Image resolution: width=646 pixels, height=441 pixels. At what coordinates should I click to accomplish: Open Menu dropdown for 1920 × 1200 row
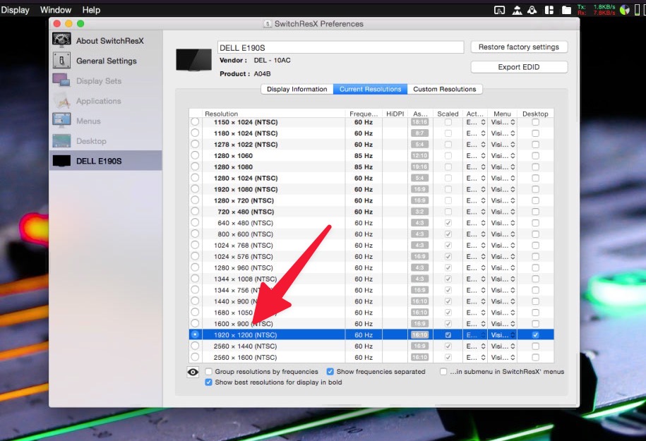pyautogui.click(x=503, y=335)
